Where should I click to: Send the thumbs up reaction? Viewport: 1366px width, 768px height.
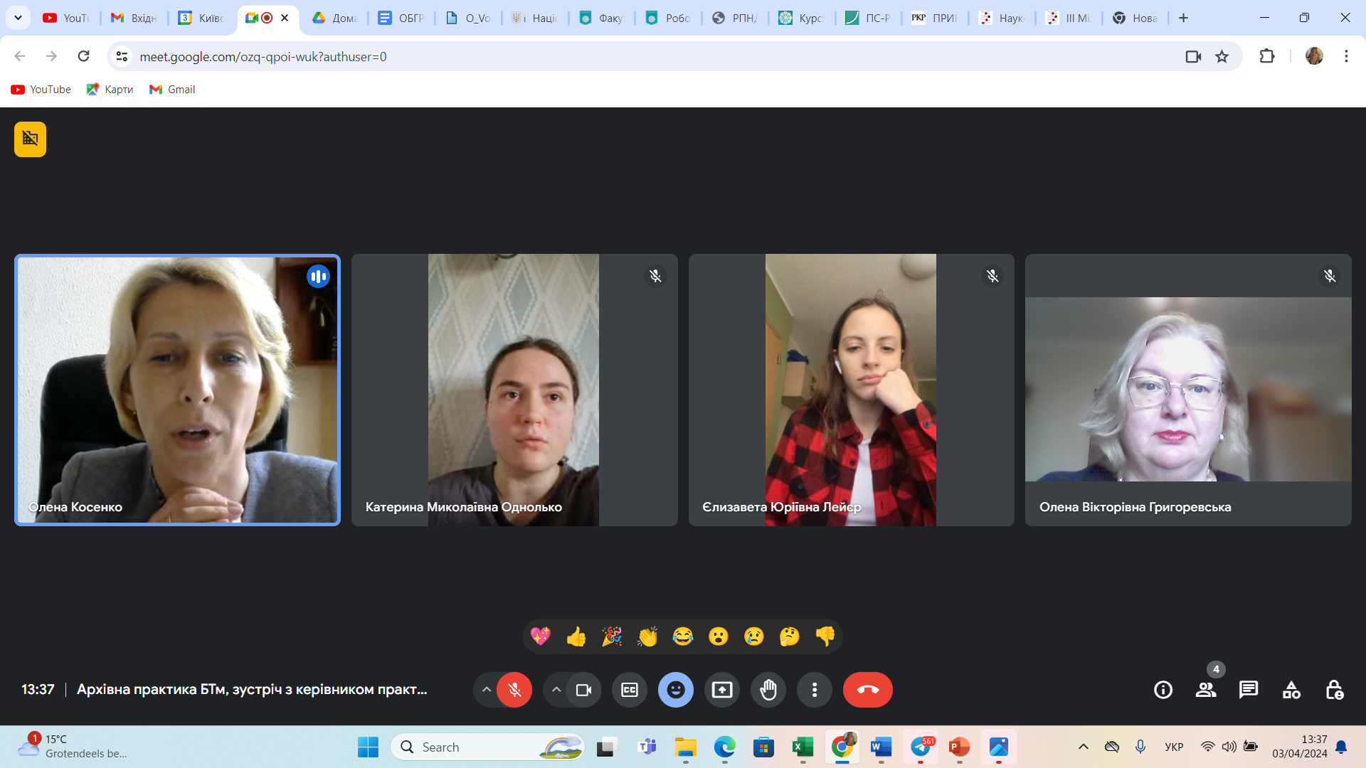tap(576, 636)
